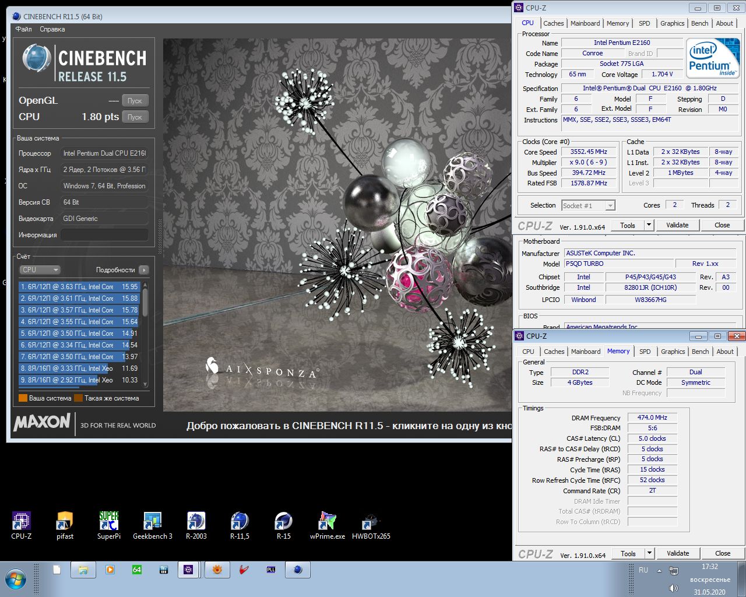746x597 pixels.
Task: Click the green 64 taskbar icon
Action: (x=137, y=570)
